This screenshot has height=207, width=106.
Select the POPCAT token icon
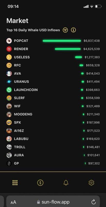(9, 41)
